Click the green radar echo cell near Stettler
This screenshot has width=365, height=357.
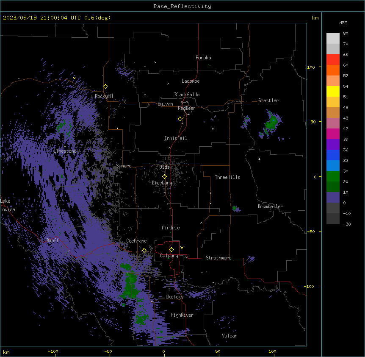(x=271, y=123)
